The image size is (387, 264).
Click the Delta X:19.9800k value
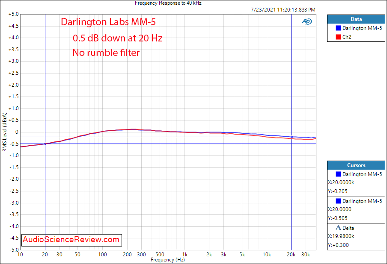click(x=341, y=236)
